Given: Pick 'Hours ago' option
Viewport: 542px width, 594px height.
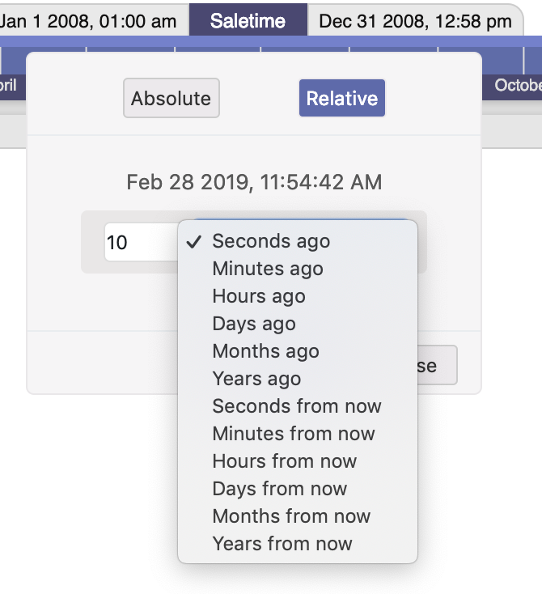Looking at the screenshot, I should click(259, 296).
